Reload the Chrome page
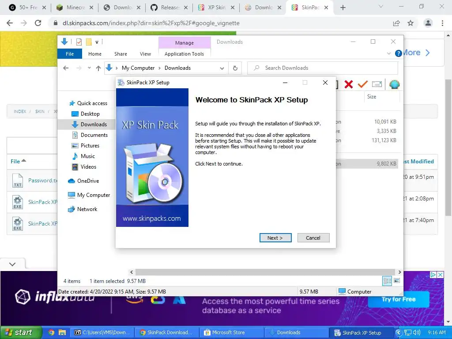This screenshot has width=452, height=339. pyautogui.click(x=38, y=23)
